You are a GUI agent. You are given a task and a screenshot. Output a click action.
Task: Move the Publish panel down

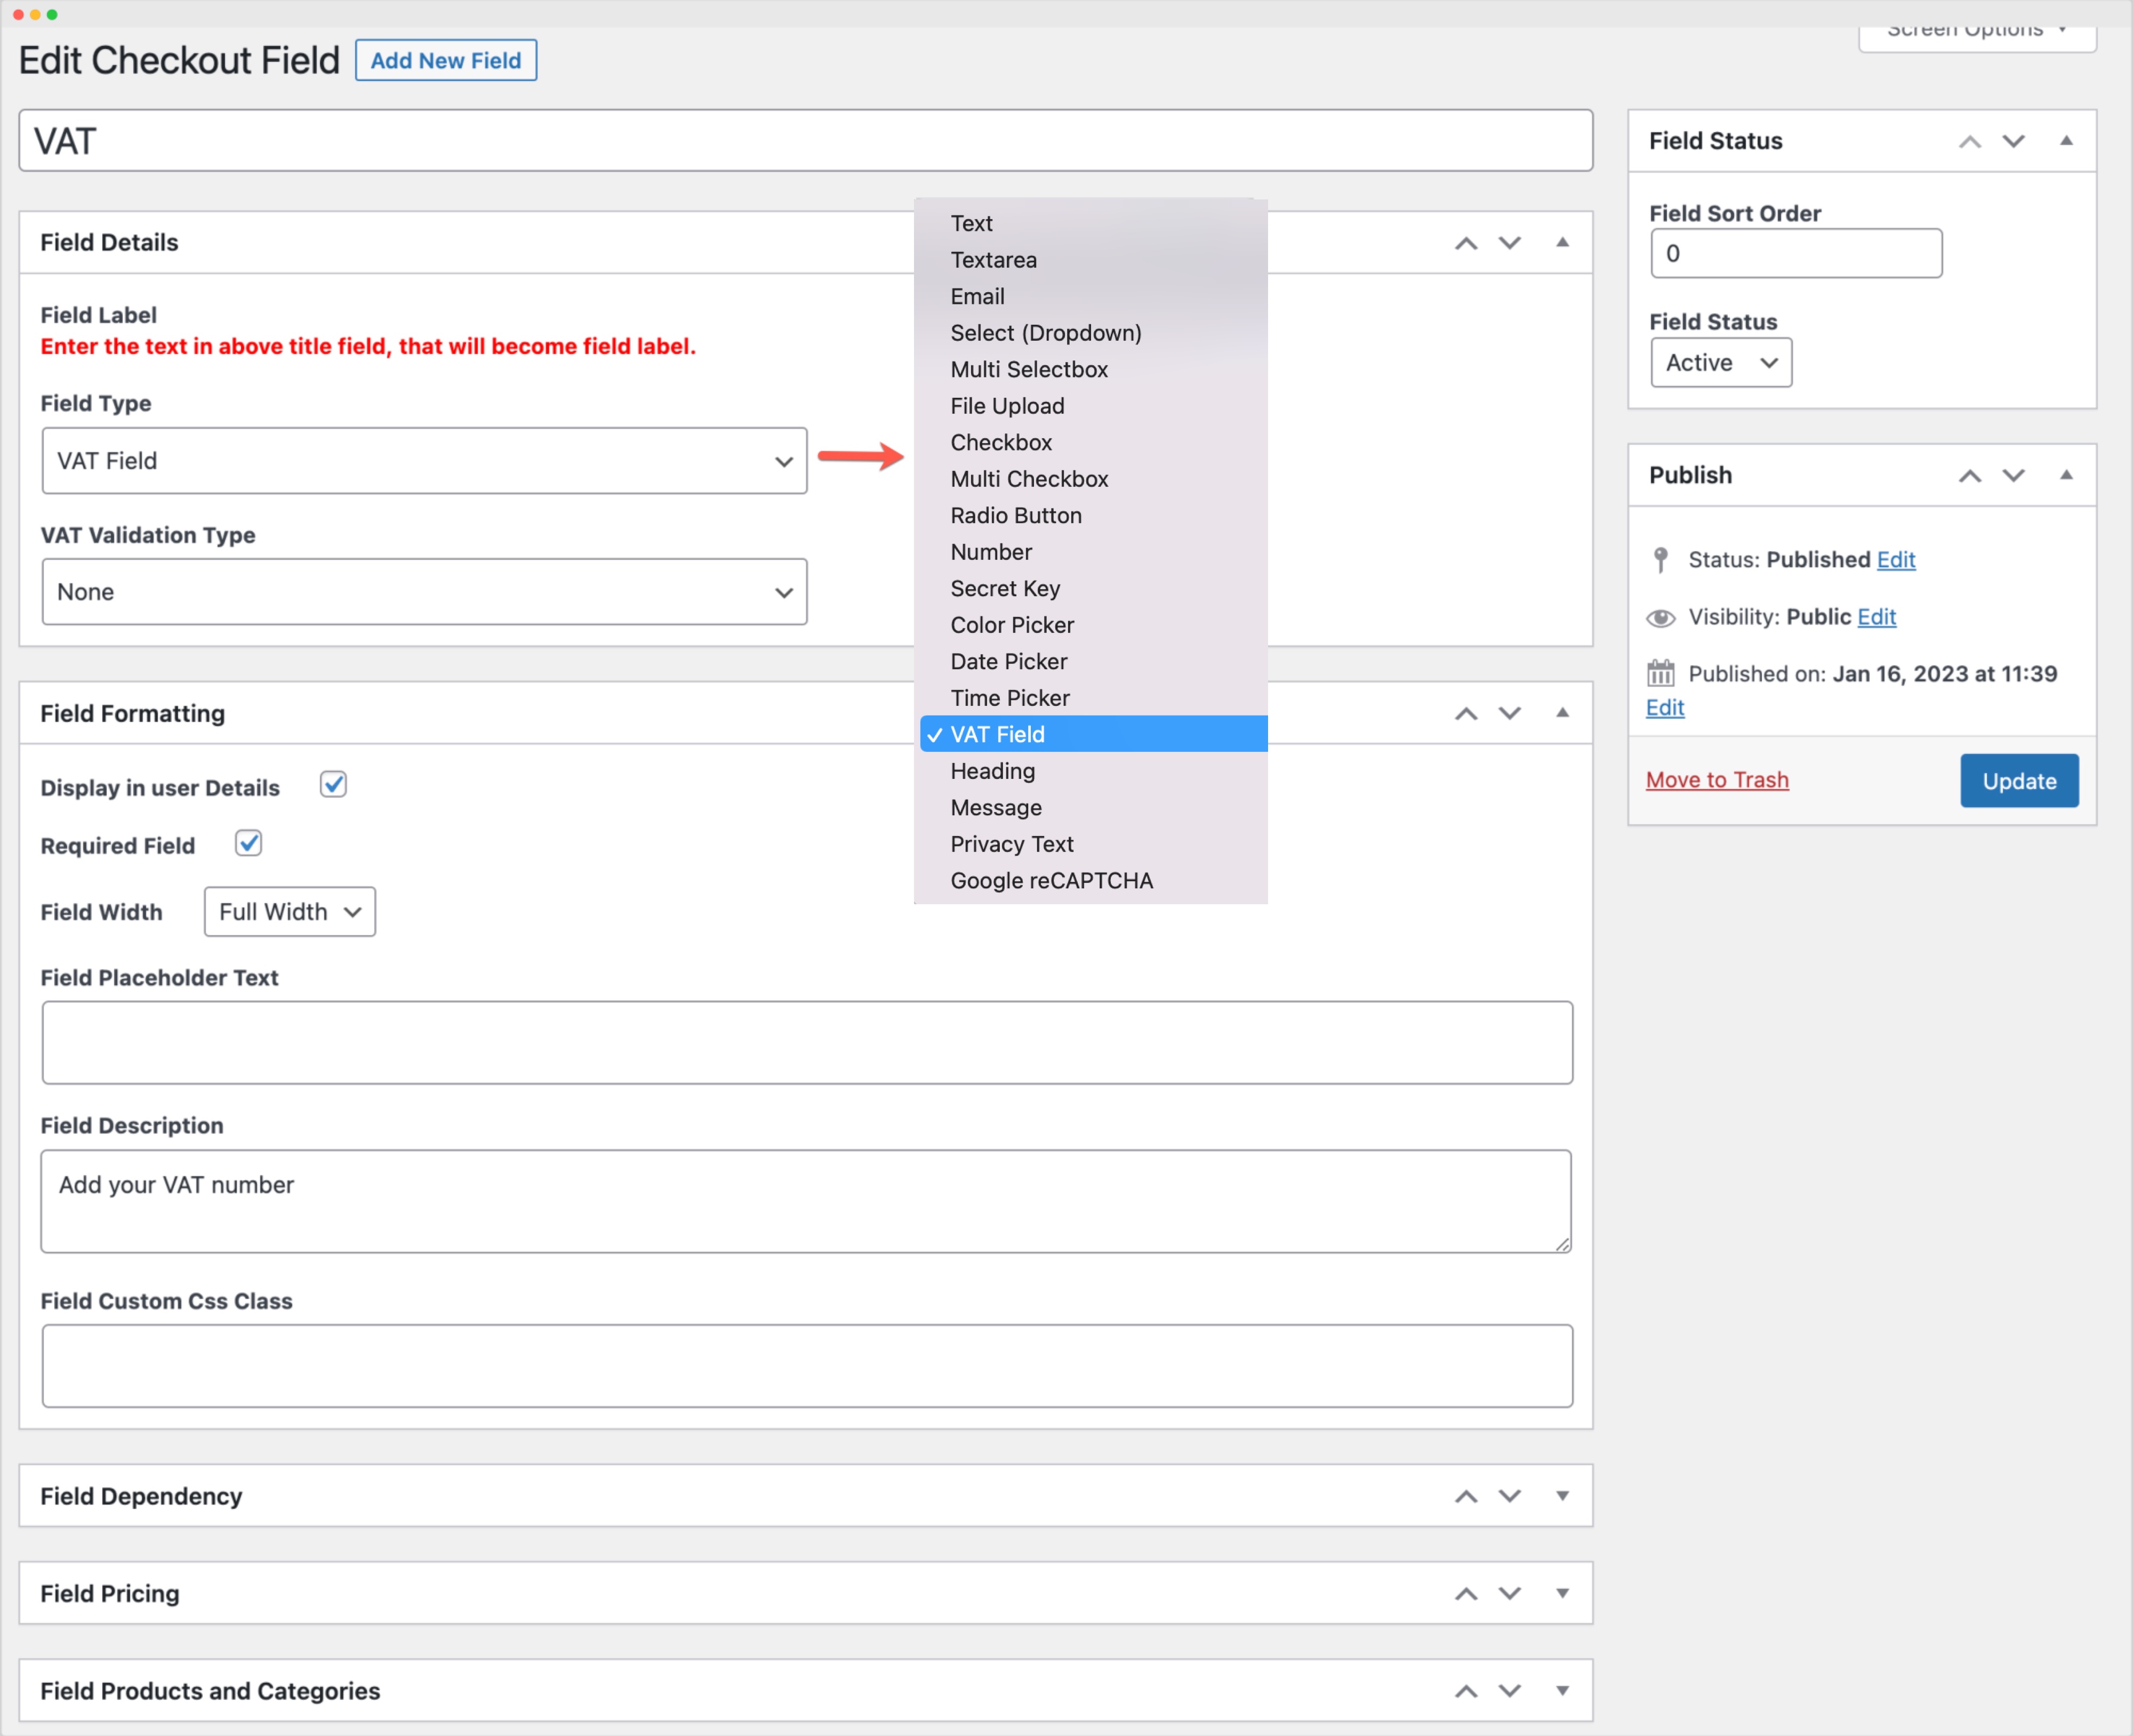2013,475
